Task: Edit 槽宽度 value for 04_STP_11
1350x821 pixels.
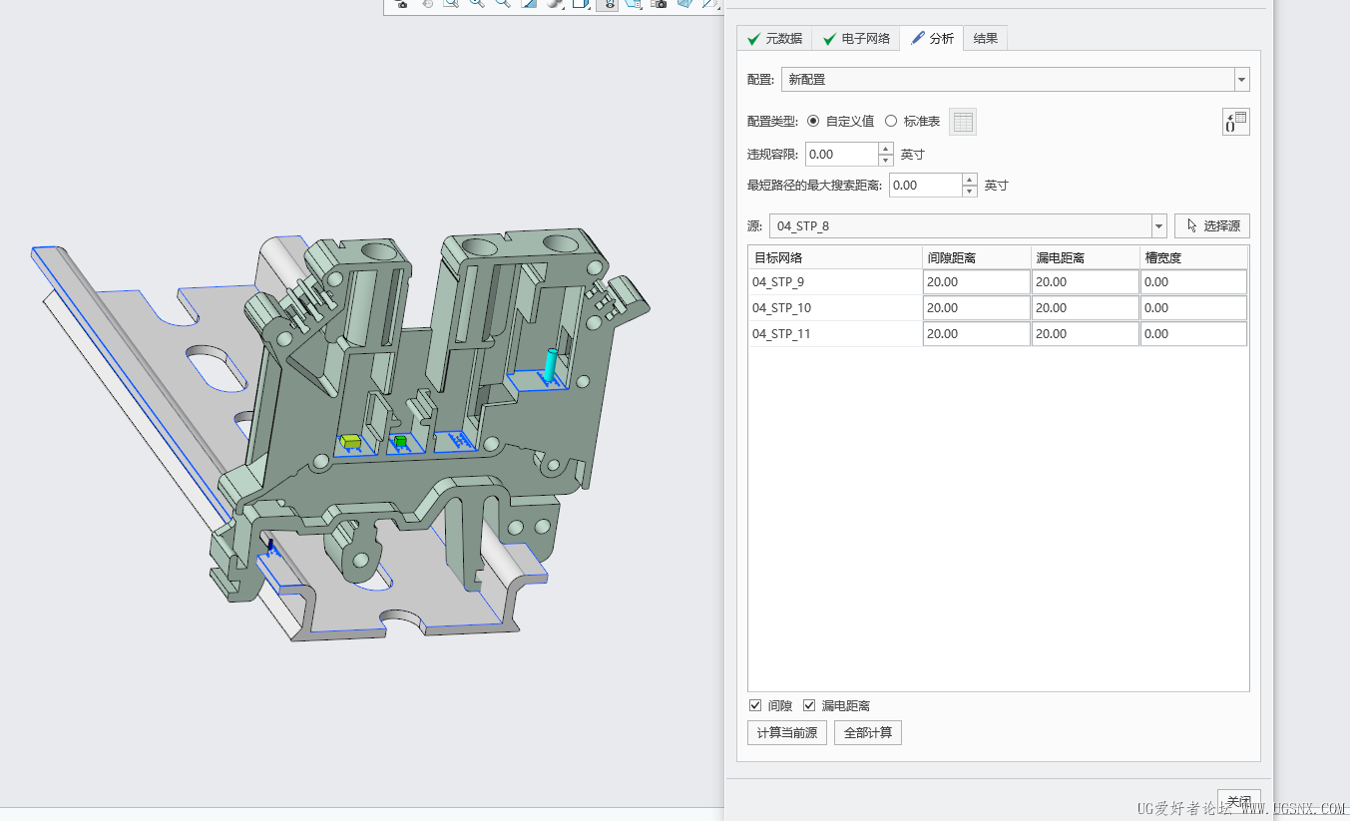Action: 1193,334
